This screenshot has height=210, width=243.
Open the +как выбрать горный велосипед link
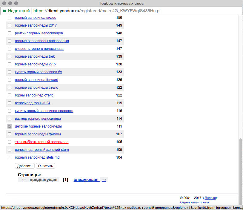pos(41,142)
